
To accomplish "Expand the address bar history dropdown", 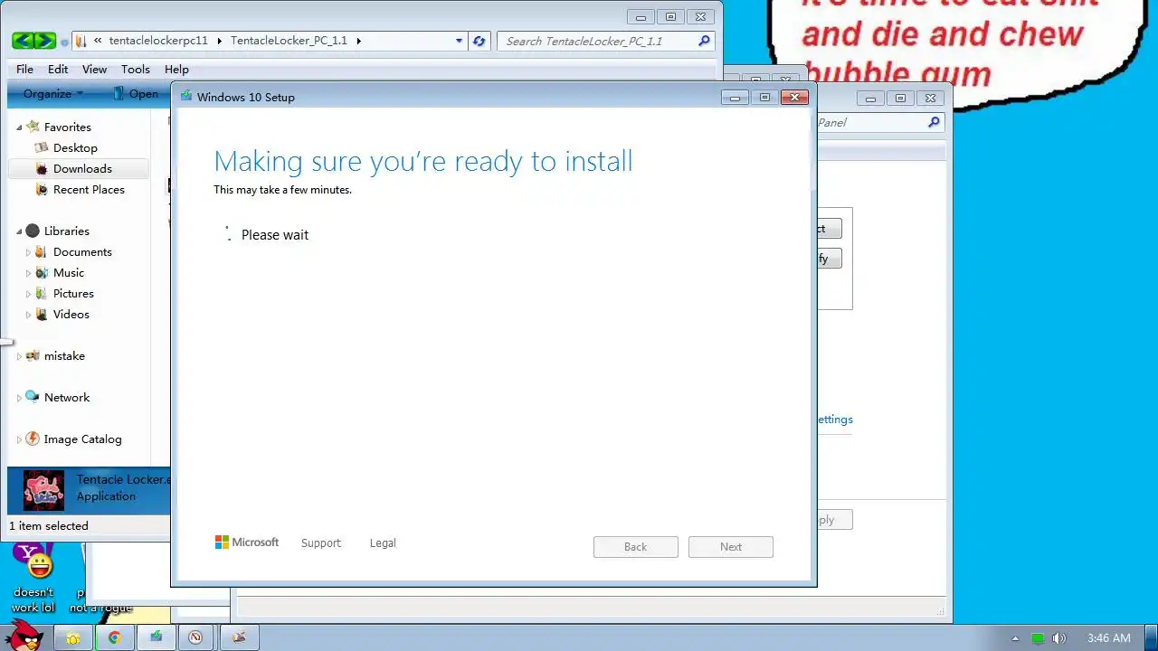I will coord(459,41).
